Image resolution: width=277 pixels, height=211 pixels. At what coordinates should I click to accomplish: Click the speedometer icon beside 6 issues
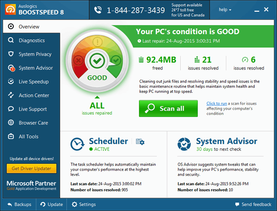245,60
